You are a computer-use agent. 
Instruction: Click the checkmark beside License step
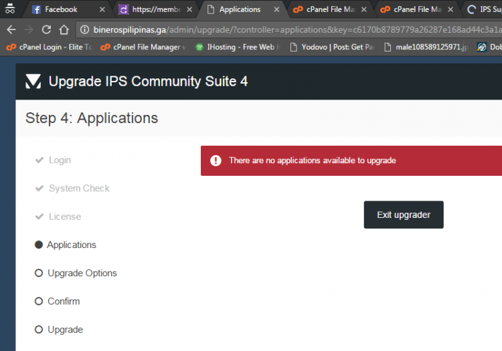coord(39,217)
